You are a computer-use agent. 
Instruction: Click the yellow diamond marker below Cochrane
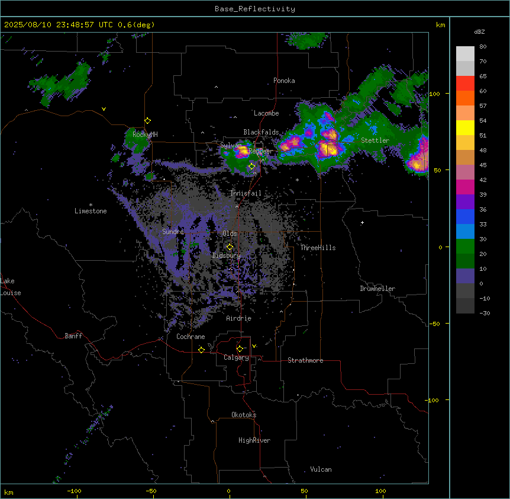201,350
